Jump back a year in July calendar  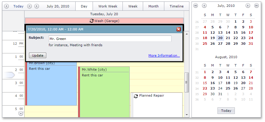click(x=196, y=6)
